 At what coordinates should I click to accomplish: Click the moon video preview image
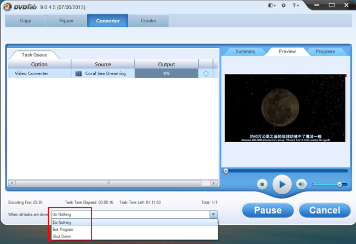coord(285,108)
